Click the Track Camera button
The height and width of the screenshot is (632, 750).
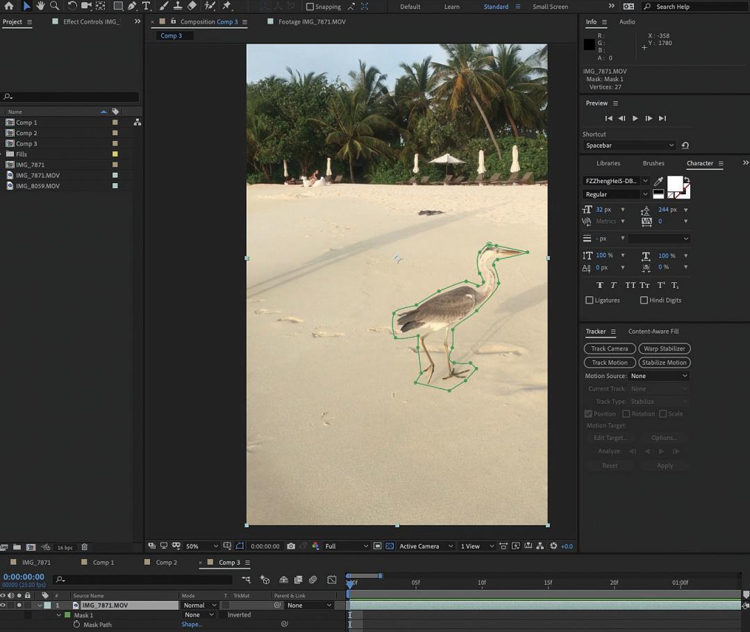609,348
